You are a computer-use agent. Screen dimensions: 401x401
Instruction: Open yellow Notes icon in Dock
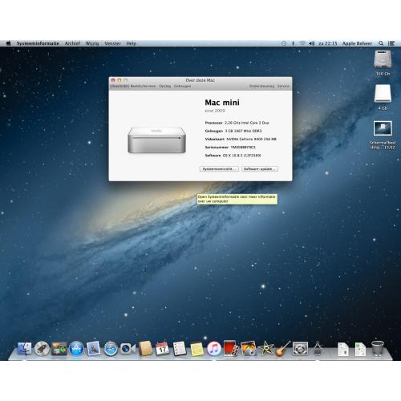click(x=196, y=349)
